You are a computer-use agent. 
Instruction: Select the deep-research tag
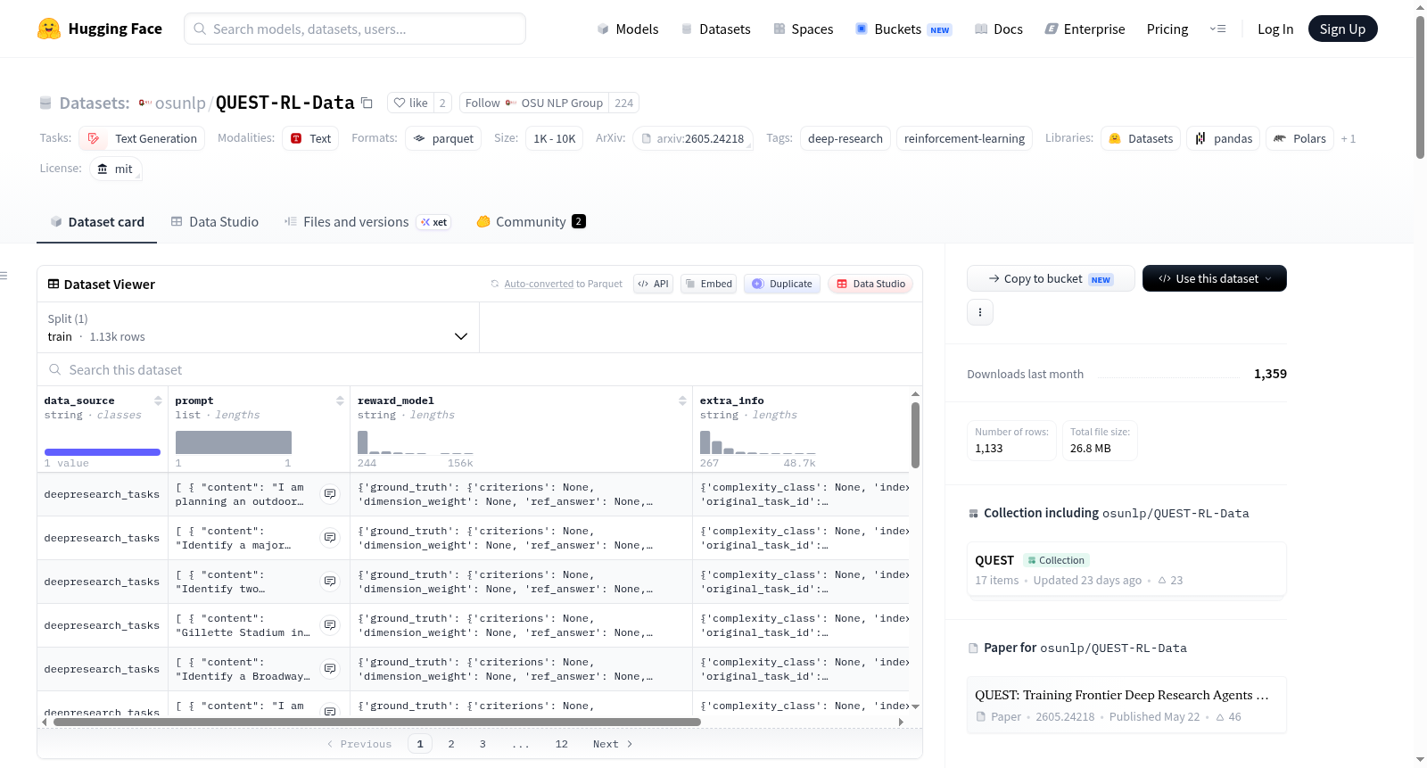click(845, 139)
